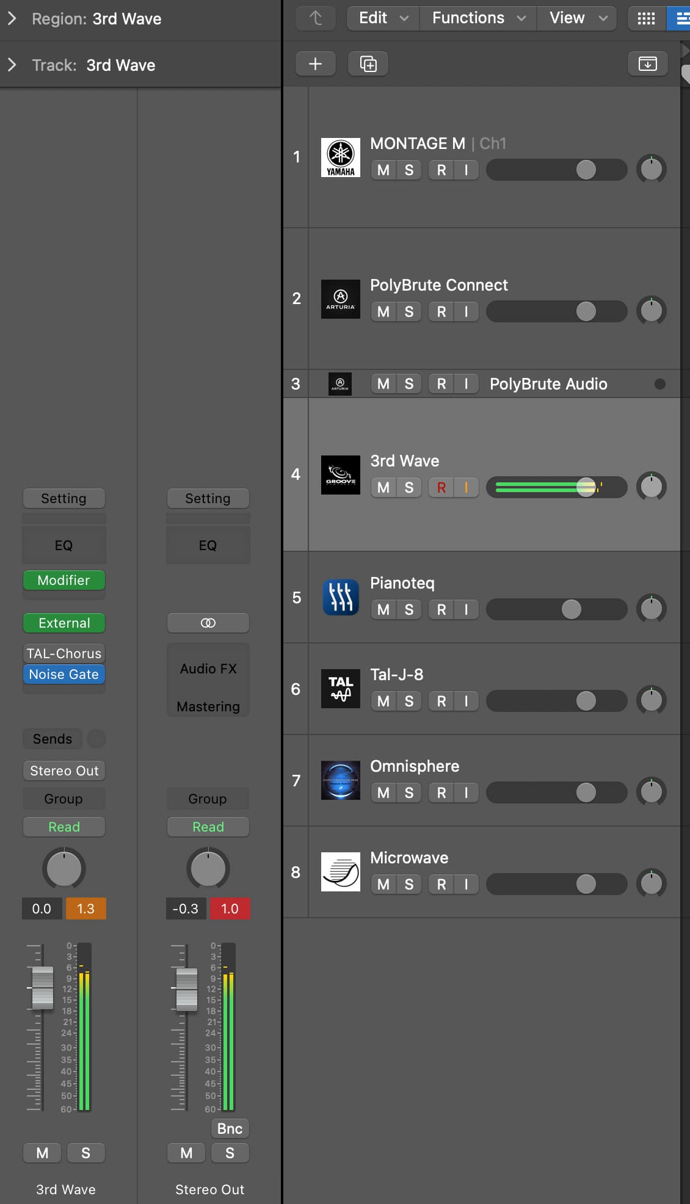Click the catch/import tray icon in header
The height and width of the screenshot is (1204, 690).
647,63
